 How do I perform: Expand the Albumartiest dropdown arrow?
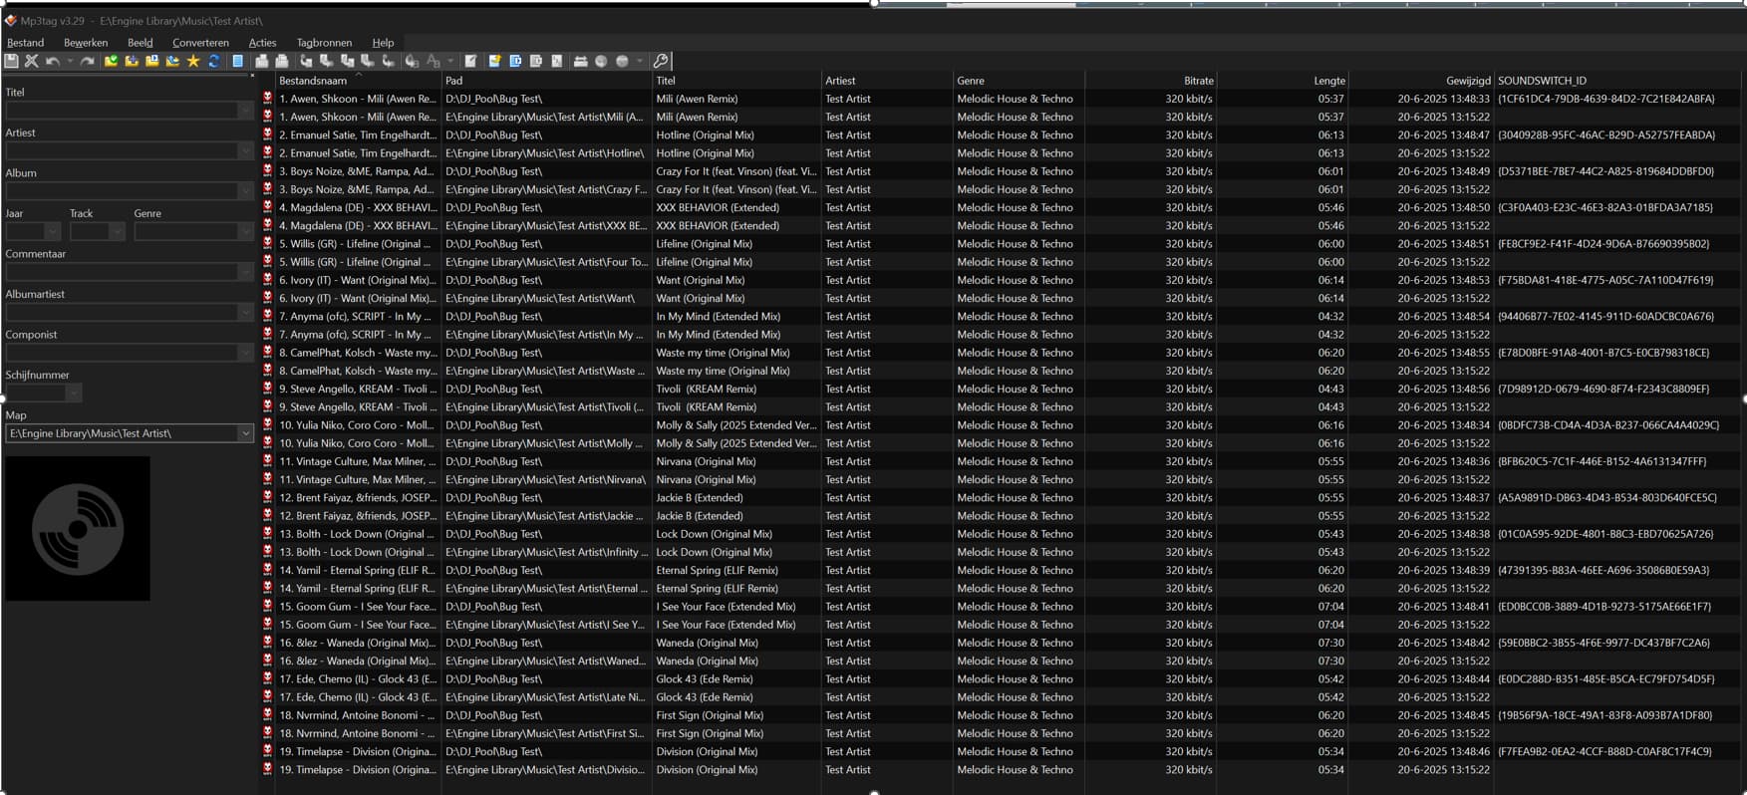(245, 312)
